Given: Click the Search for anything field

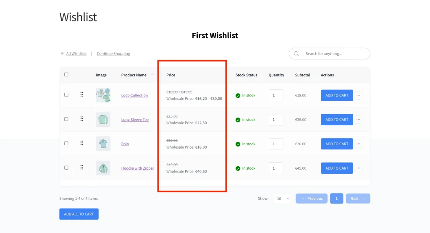Looking at the screenshot, I should (x=330, y=54).
